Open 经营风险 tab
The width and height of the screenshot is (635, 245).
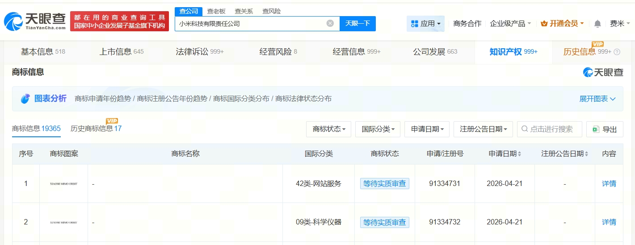point(278,52)
